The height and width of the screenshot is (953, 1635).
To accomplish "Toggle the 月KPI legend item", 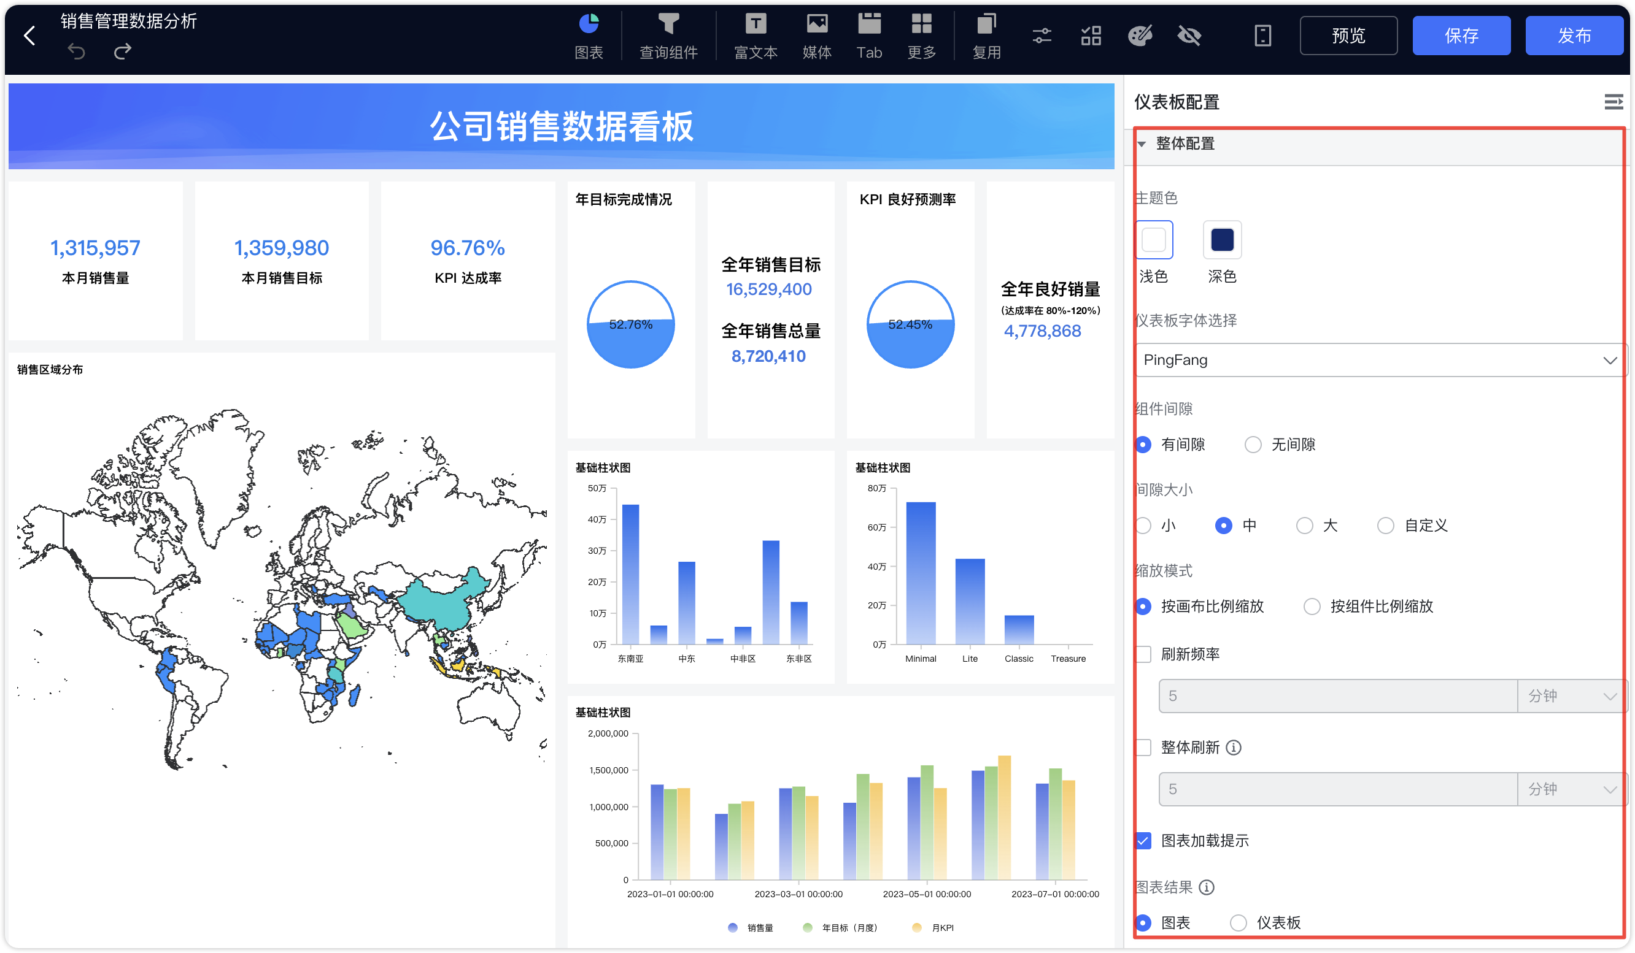I will coord(933,928).
